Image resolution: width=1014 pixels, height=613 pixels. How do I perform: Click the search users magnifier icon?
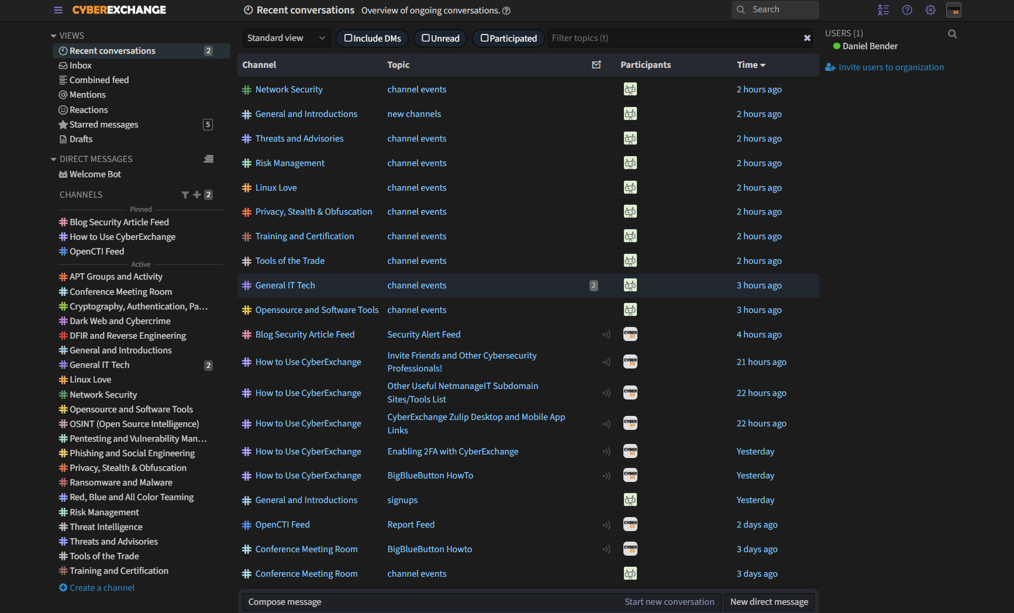tap(952, 34)
